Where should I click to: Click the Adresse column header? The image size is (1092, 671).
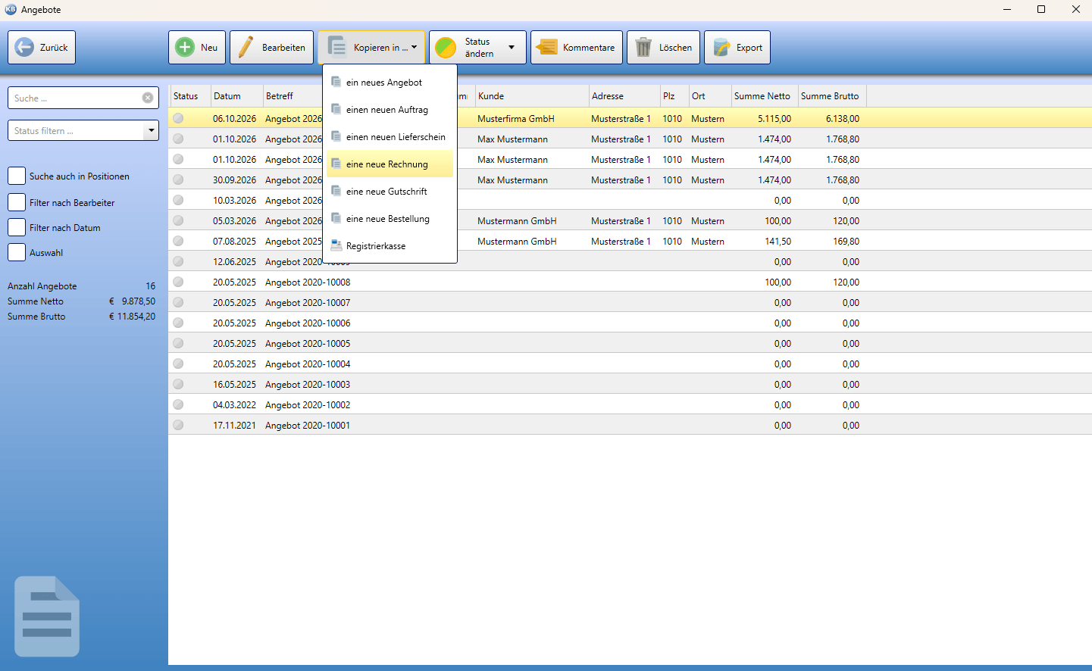pos(624,96)
